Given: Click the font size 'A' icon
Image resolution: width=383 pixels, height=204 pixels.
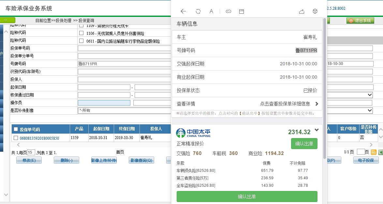Looking at the screenshot, I should click(x=211, y=11).
